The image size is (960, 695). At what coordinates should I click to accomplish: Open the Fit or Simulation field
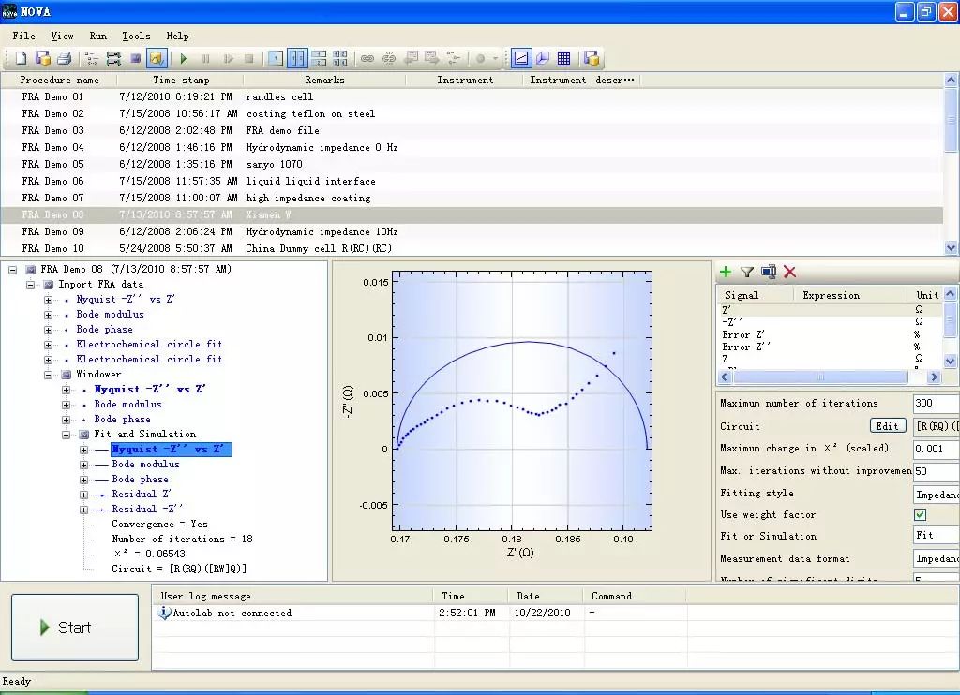click(x=936, y=536)
